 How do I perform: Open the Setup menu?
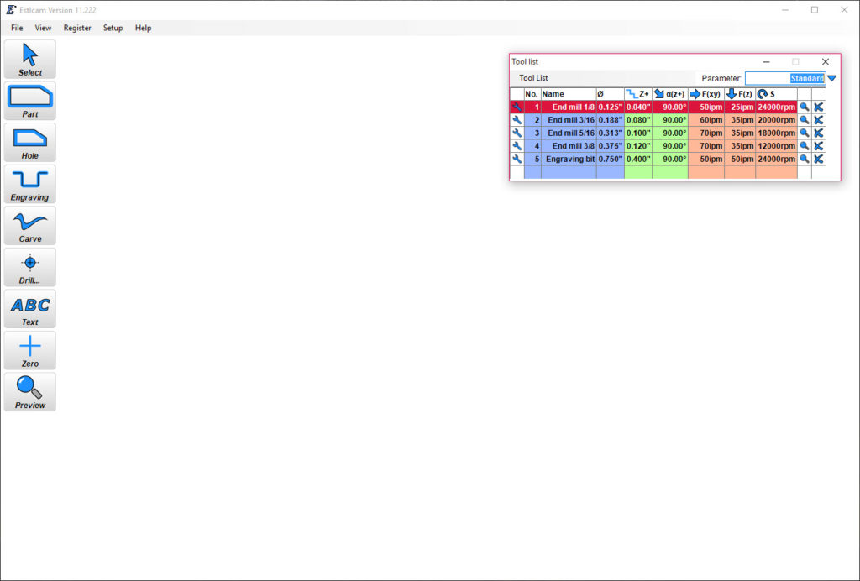[113, 28]
